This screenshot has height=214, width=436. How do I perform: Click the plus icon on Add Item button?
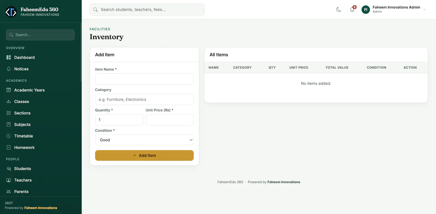pyautogui.click(x=135, y=155)
